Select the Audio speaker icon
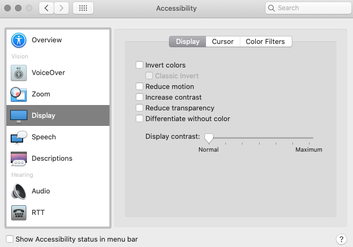The height and width of the screenshot is (247, 353). coord(19,191)
